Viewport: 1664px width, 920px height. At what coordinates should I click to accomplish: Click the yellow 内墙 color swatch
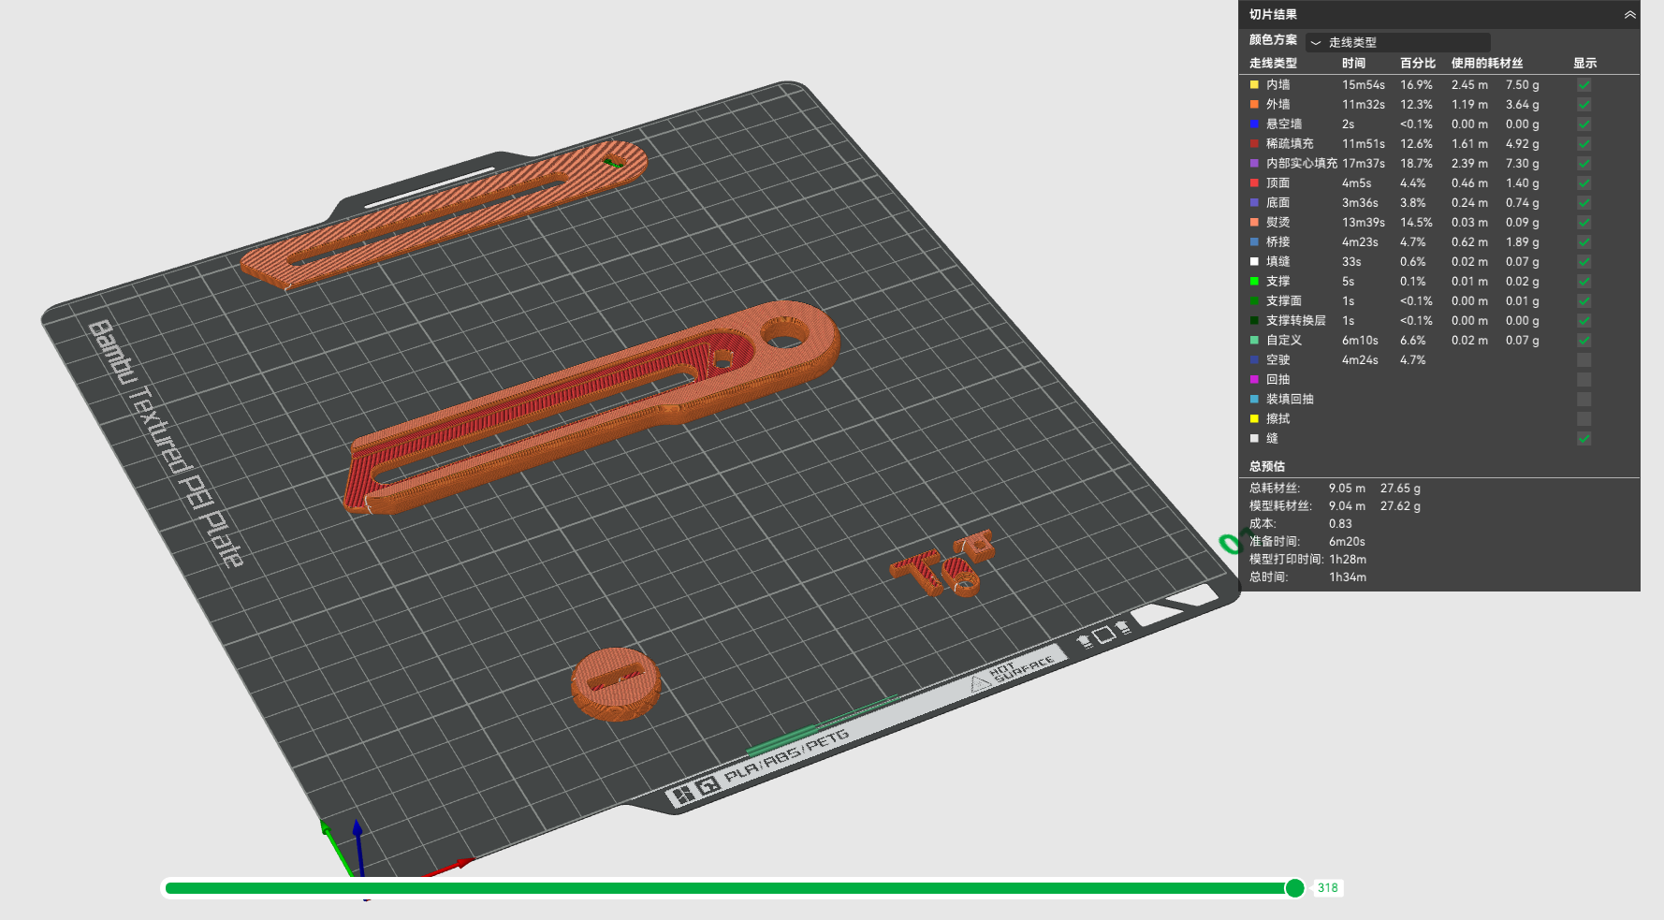click(x=1254, y=85)
